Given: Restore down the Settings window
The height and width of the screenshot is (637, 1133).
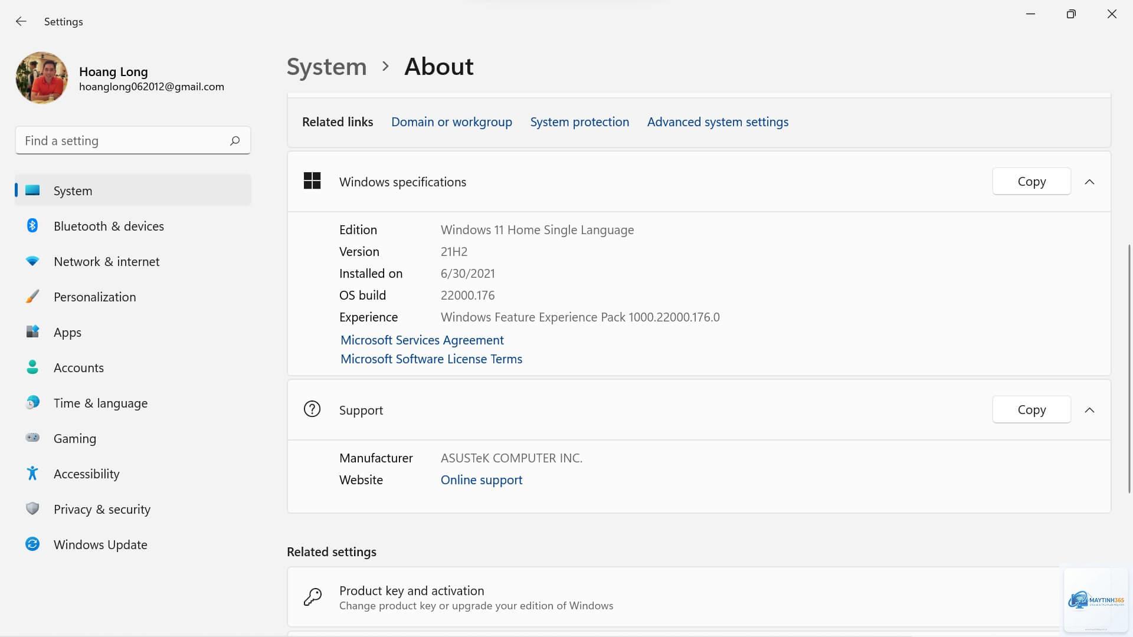Looking at the screenshot, I should click(1071, 14).
